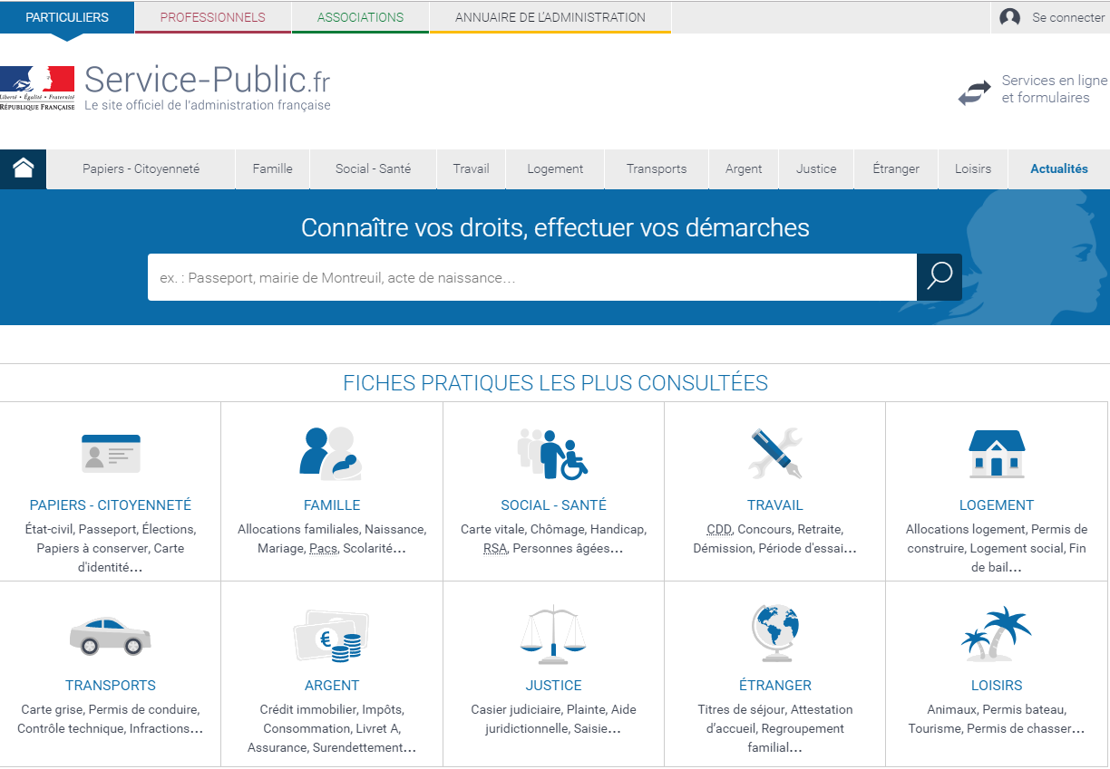1110x769 pixels.
Task: Open Social - Santé in the navigation menu
Action: tap(373, 168)
